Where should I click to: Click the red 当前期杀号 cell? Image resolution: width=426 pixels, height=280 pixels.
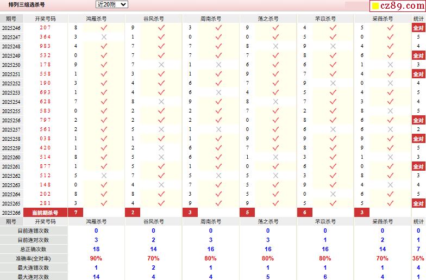coord(45,213)
